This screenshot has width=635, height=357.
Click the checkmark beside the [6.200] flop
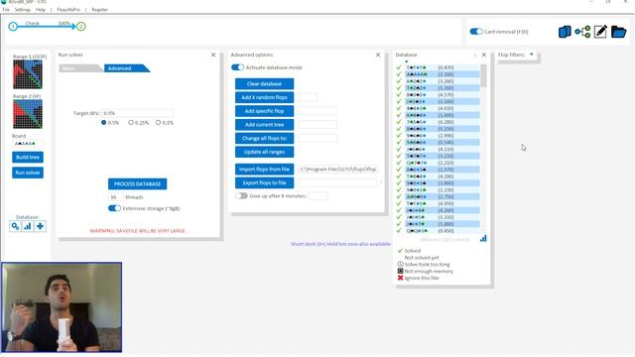tap(399, 122)
